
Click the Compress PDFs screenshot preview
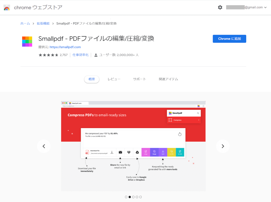pos(133,146)
